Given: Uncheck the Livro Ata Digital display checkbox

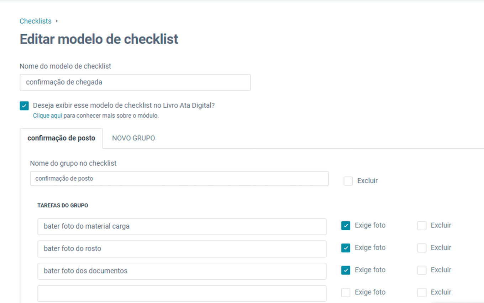Looking at the screenshot, I should tap(24, 106).
